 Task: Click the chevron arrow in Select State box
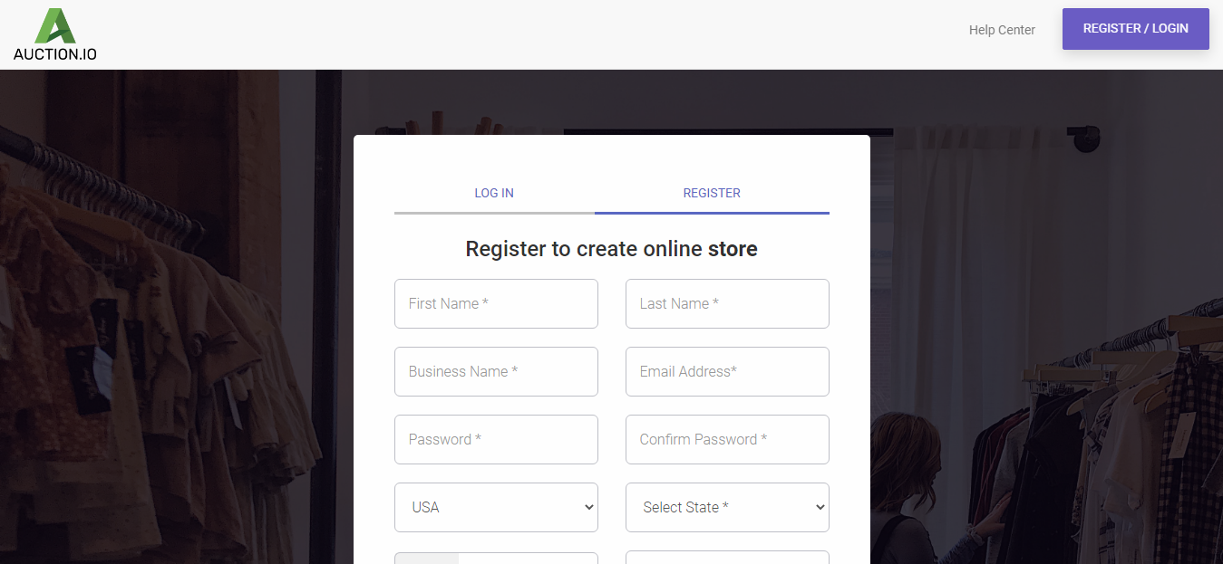(820, 508)
